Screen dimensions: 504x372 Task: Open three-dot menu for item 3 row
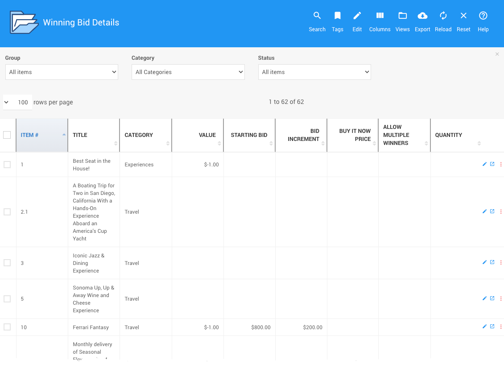(x=501, y=263)
